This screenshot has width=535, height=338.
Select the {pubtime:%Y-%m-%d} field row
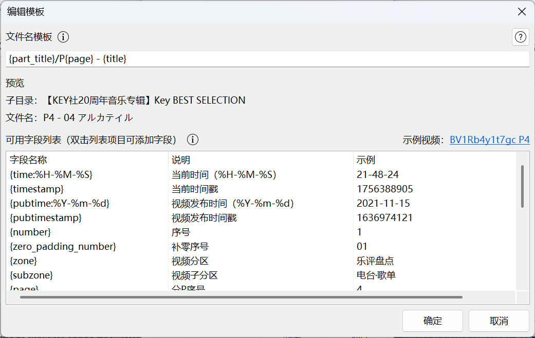59,204
